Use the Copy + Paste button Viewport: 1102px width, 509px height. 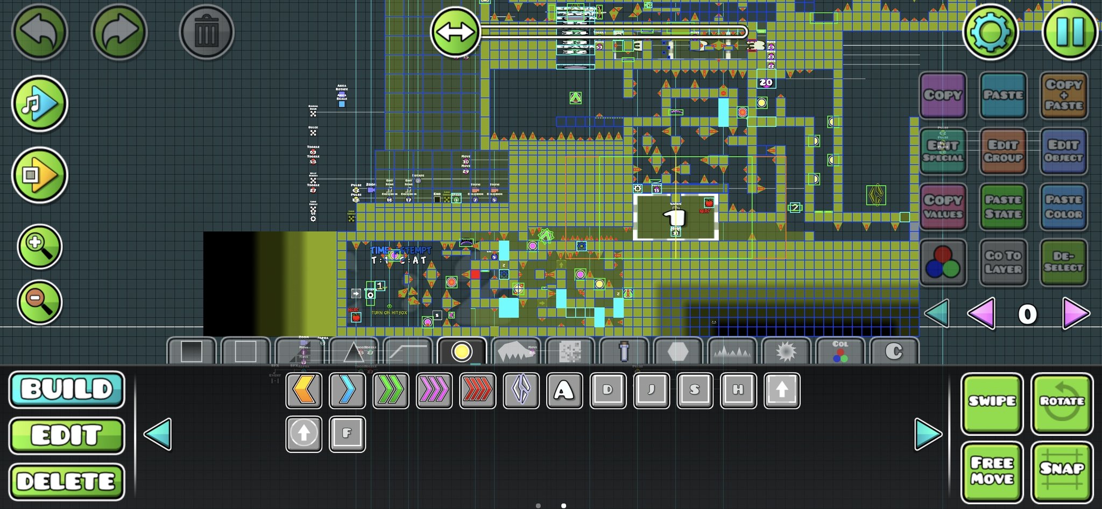(1064, 95)
